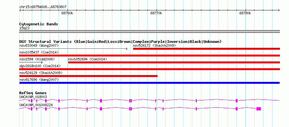Screen dimensions: 289x127
Task: Click the gray 15q23 cytogenetic band bar
Action: (149, 31)
